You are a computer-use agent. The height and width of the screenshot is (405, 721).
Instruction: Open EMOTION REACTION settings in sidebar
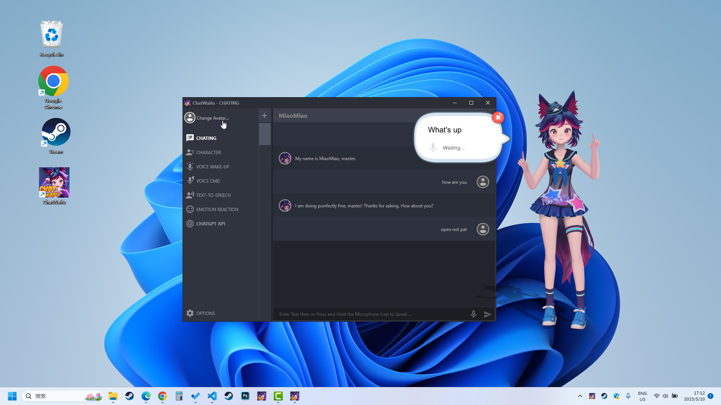pyautogui.click(x=217, y=209)
